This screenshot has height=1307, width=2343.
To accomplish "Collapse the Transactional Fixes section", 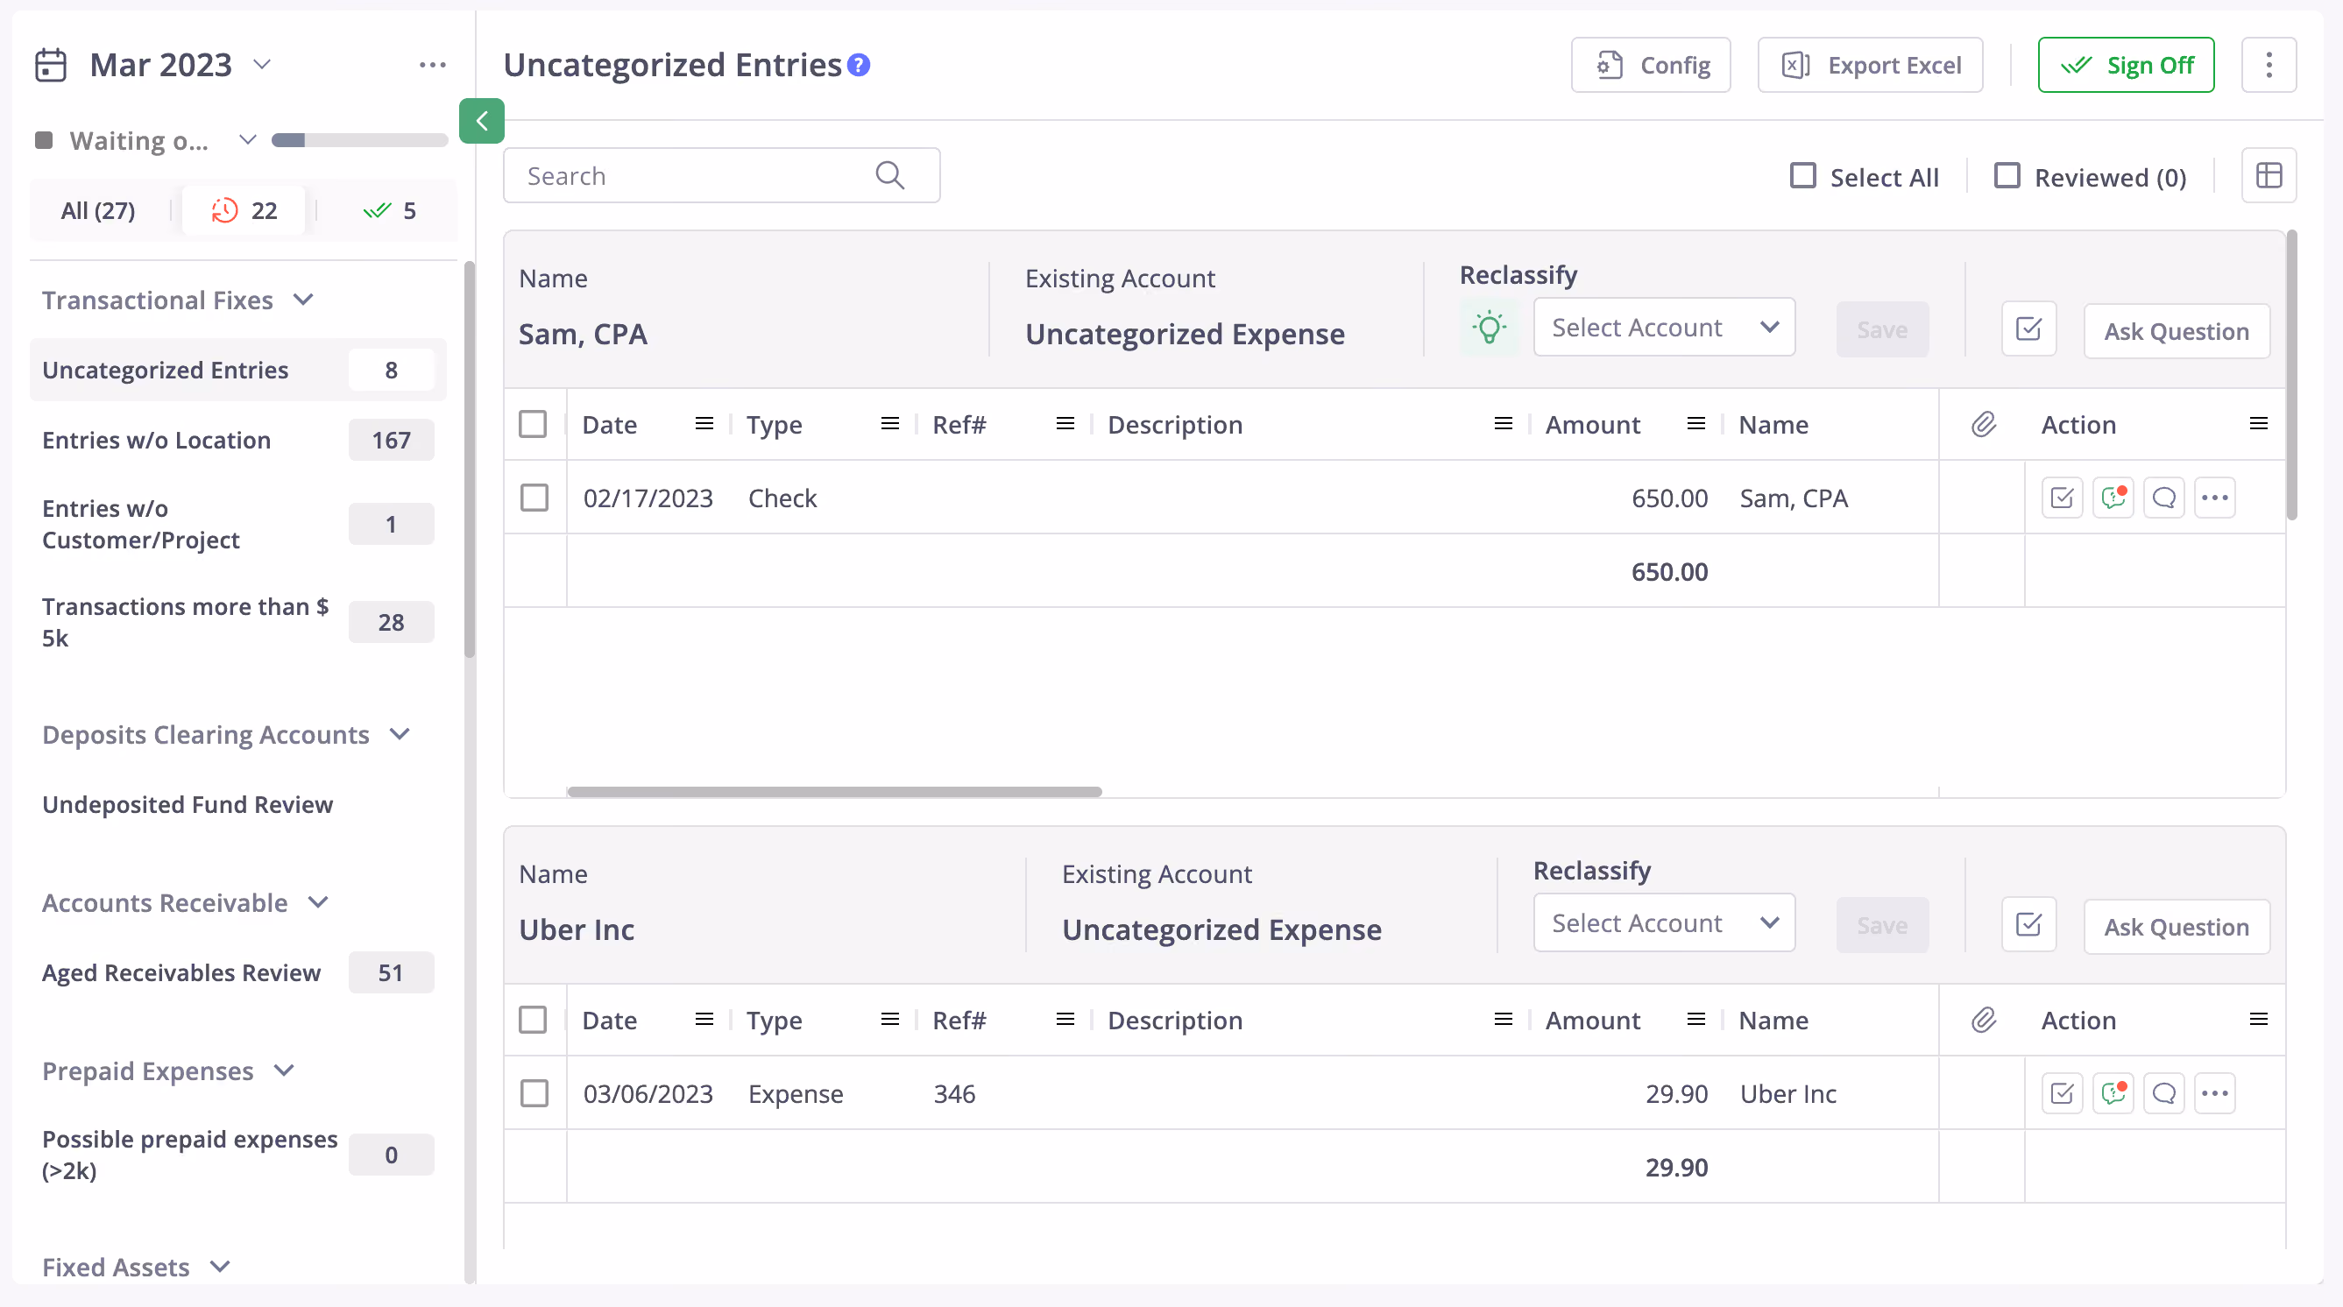I will click(304, 300).
